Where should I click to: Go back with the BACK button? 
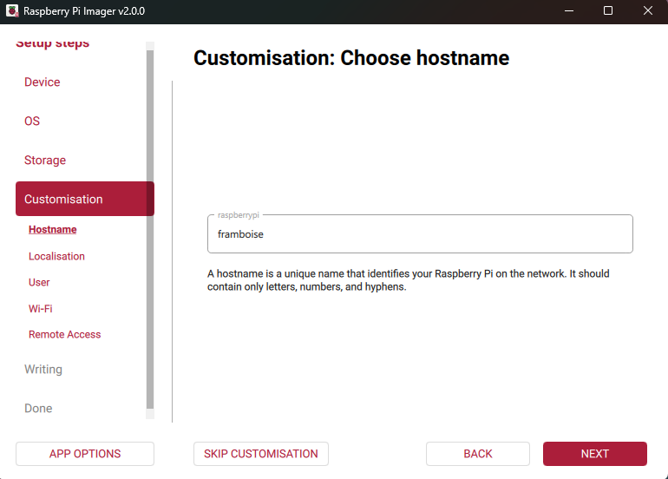tap(477, 454)
